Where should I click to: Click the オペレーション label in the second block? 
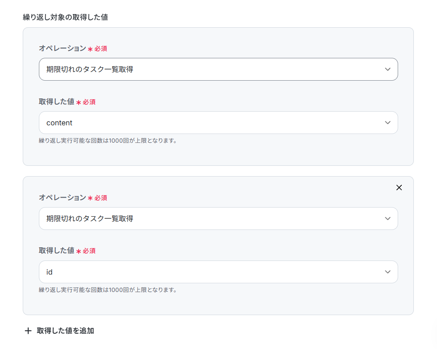[x=62, y=198]
